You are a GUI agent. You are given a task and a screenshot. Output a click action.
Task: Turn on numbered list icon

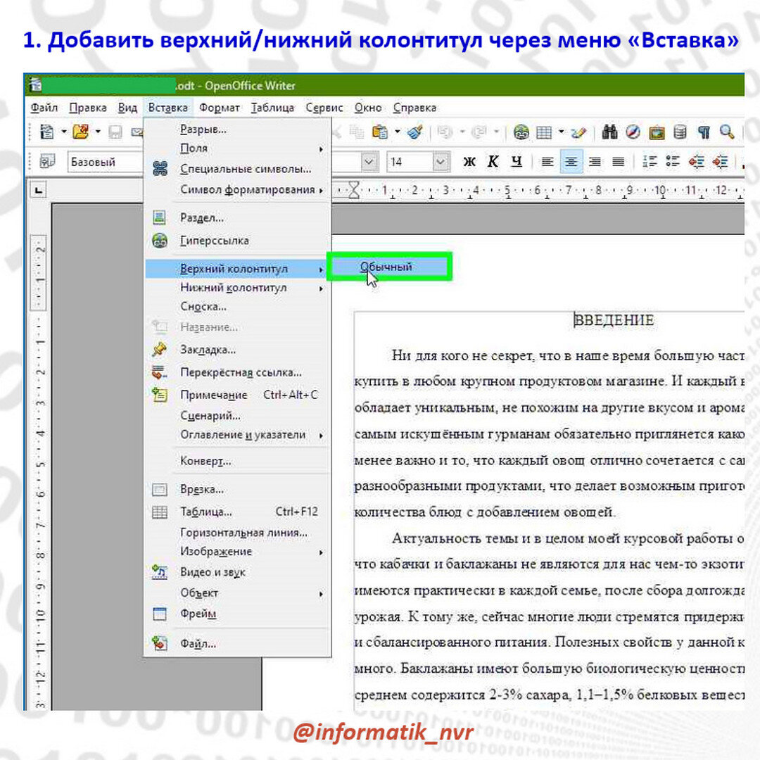pos(650,161)
